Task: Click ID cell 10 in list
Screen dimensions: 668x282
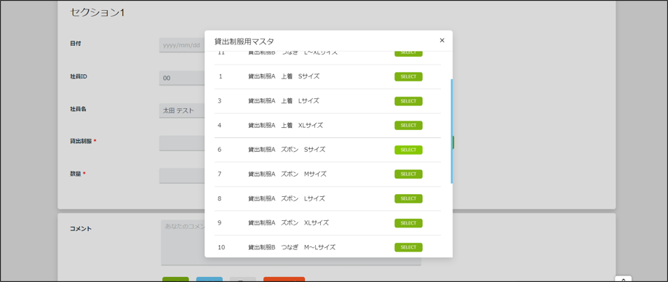Action: [221, 247]
